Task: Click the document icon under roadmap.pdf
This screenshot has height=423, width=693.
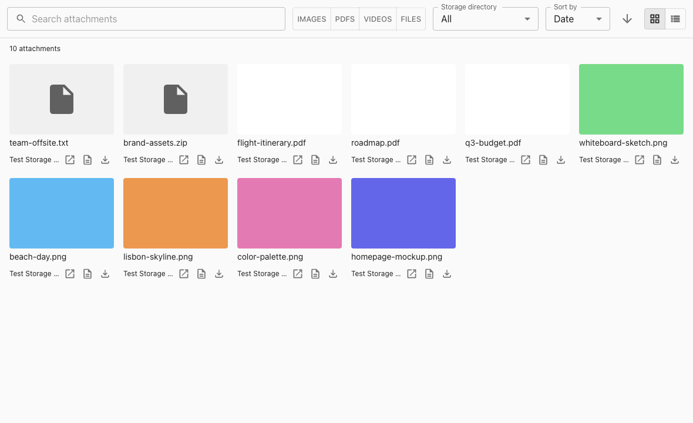Action: (x=429, y=160)
